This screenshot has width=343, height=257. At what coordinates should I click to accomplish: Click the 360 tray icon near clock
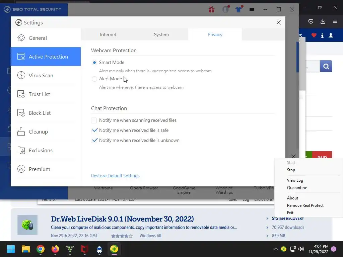(x=284, y=249)
